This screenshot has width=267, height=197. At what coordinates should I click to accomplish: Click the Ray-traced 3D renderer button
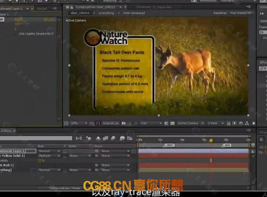241,13
